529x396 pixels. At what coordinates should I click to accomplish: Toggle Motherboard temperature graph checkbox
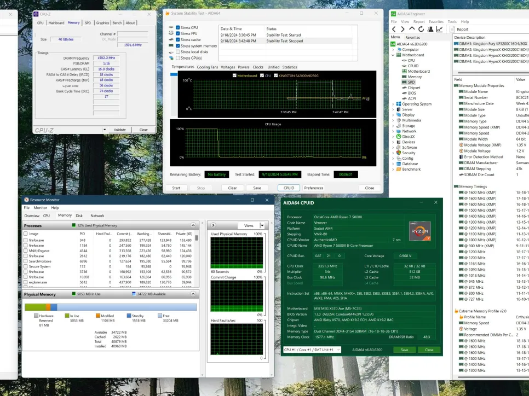tap(234, 75)
